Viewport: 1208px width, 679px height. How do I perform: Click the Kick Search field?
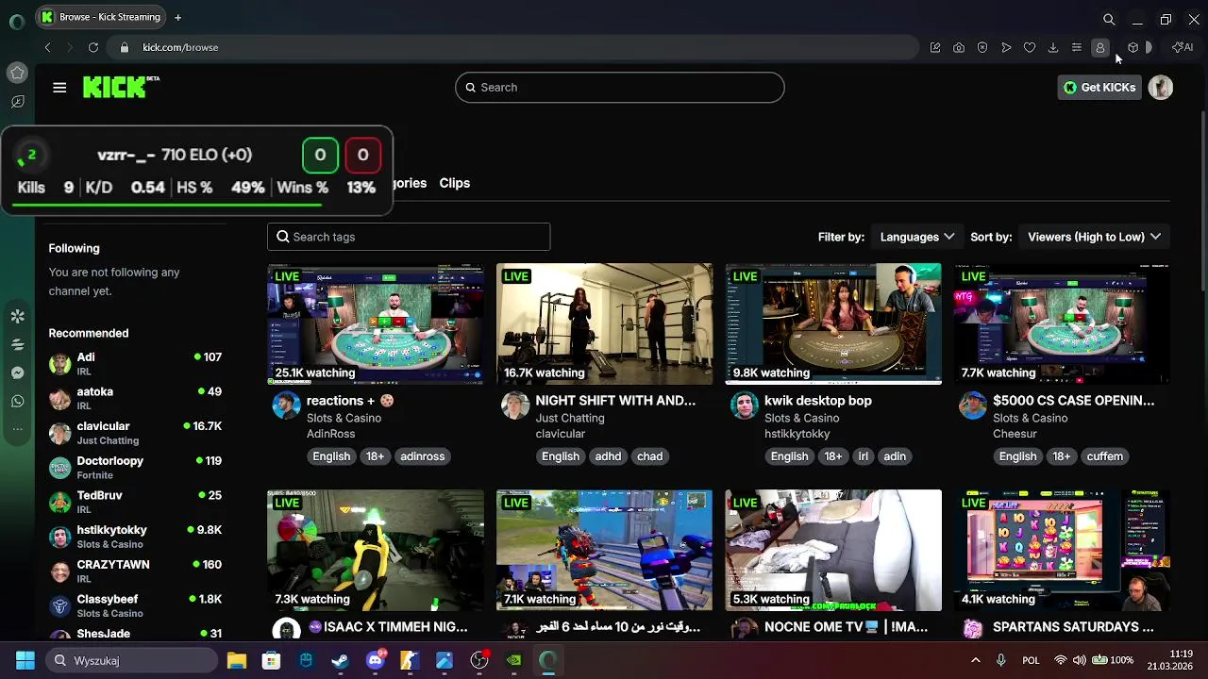619,88
